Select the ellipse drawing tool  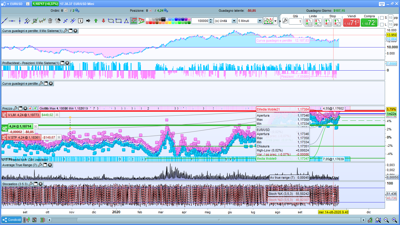[x=111, y=21]
